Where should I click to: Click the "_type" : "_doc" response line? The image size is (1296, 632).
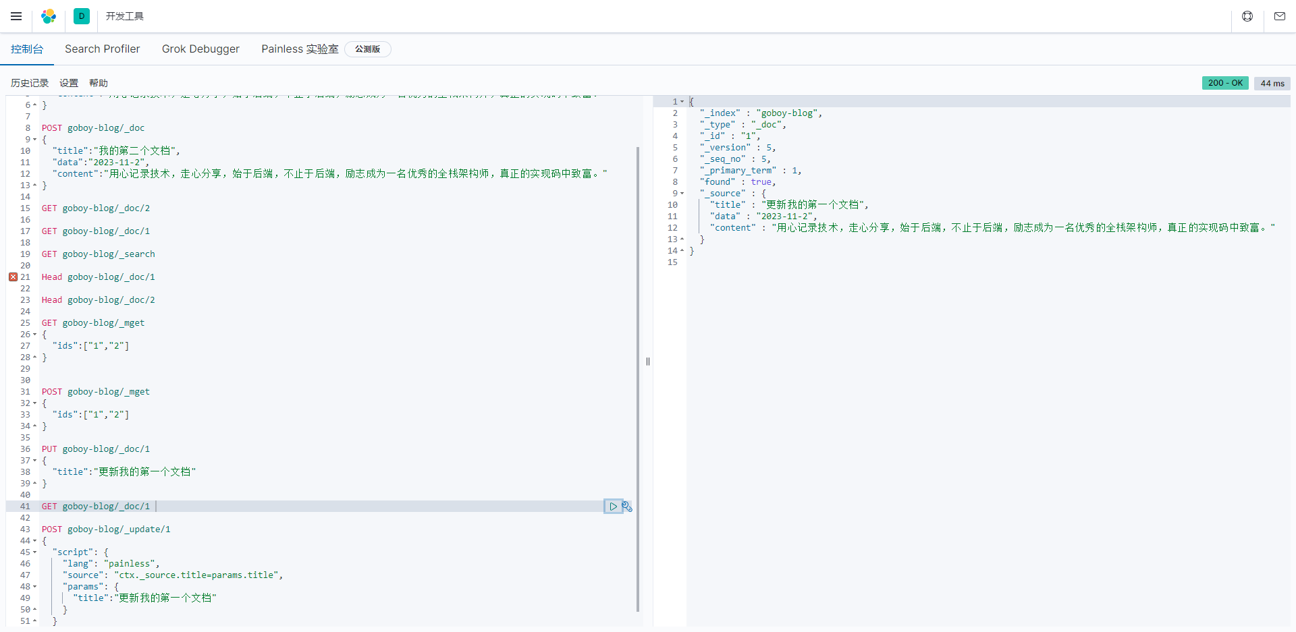(743, 125)
